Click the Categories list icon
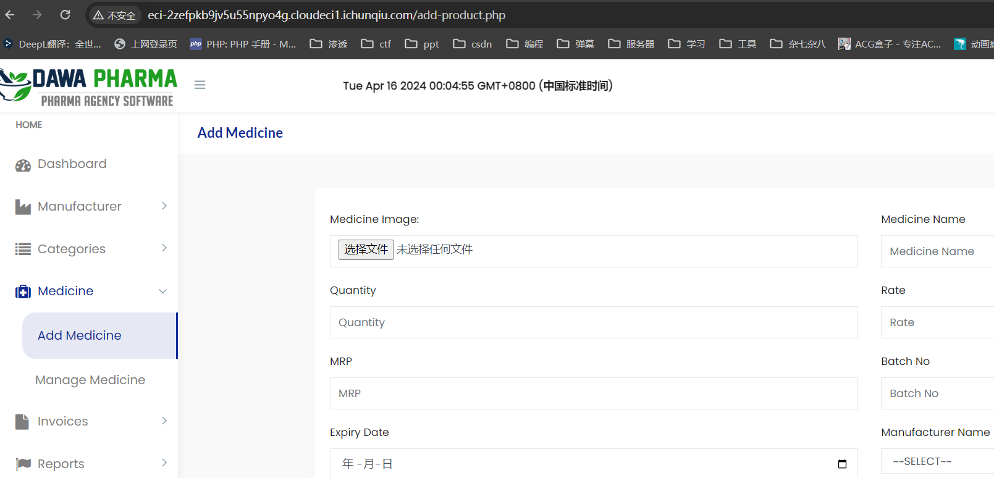The width and height of the screenshot is (994, 478). coord(23,249)
